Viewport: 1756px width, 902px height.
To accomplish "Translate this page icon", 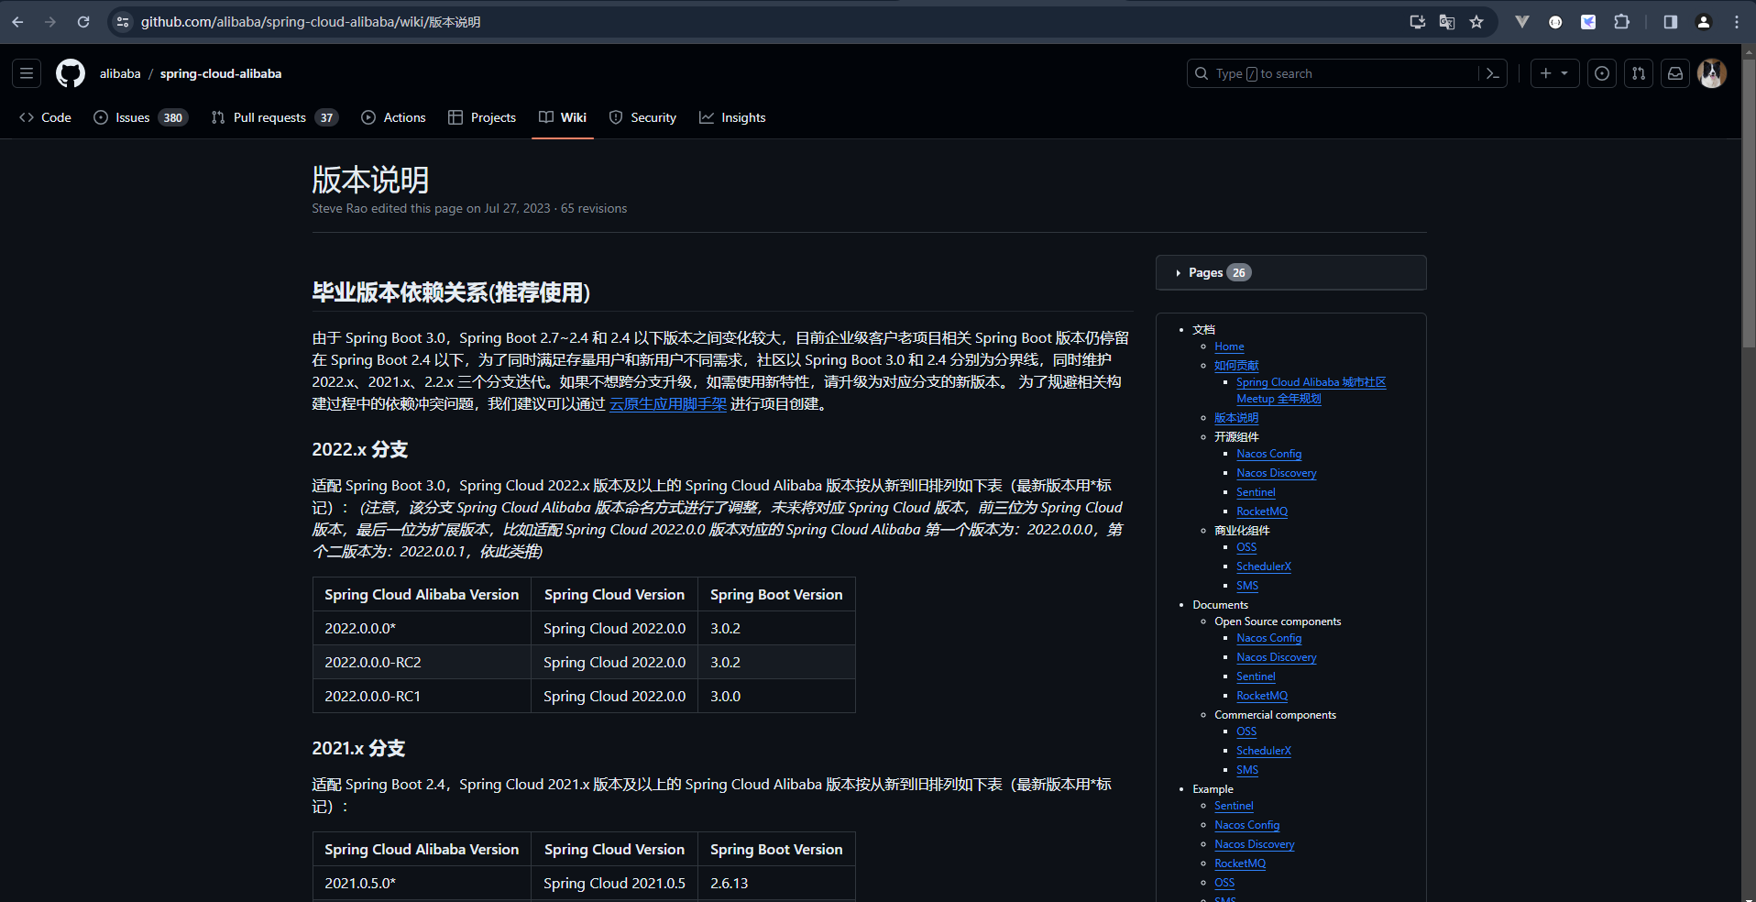I will [1447, 22].
